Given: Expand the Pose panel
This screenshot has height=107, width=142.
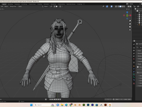Looking at the screenshot, I should tap(139, 51).
